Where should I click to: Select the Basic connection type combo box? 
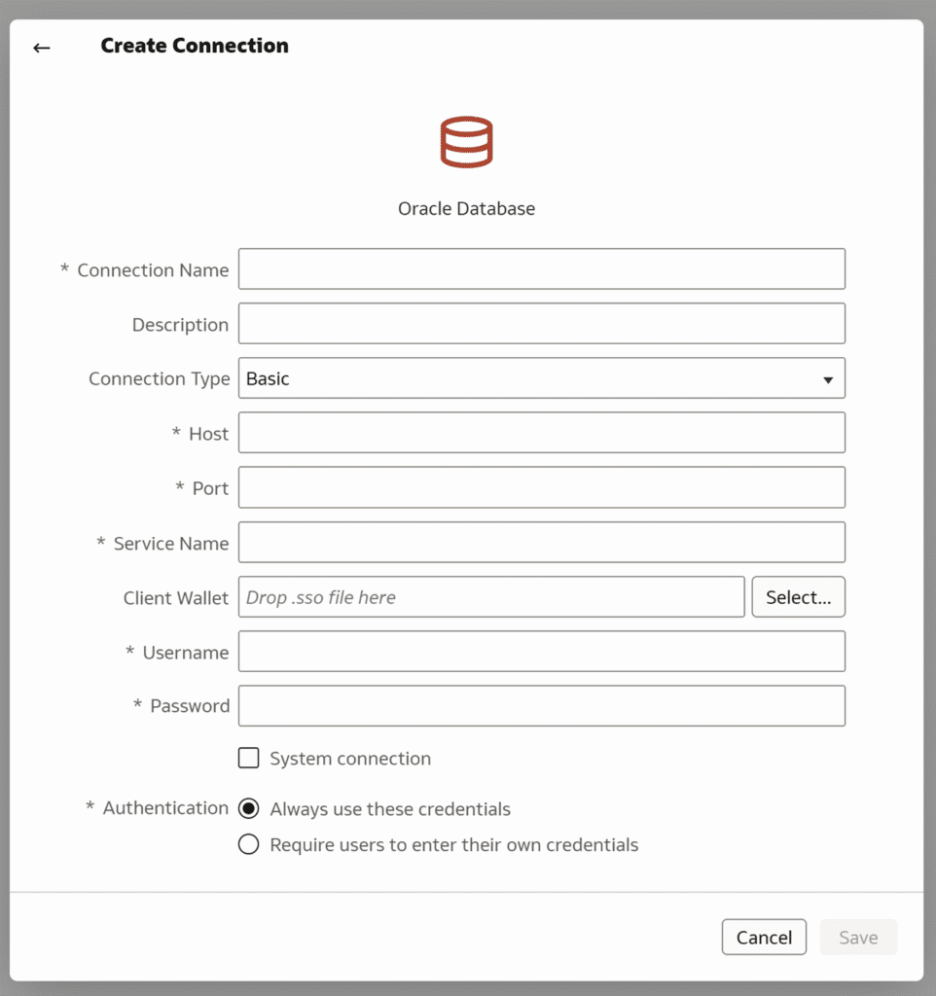[x=541, y=378]
